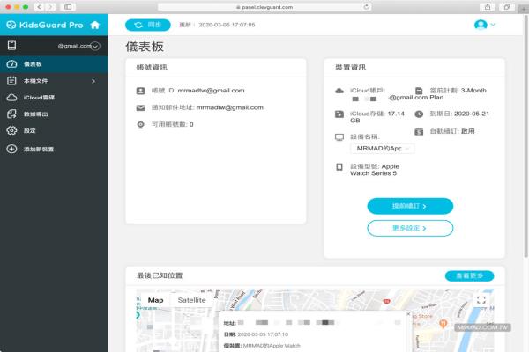The height and width of the screenshot is (352, 529).
Task: Click the orange map marker pin
Action: [443, 324]
